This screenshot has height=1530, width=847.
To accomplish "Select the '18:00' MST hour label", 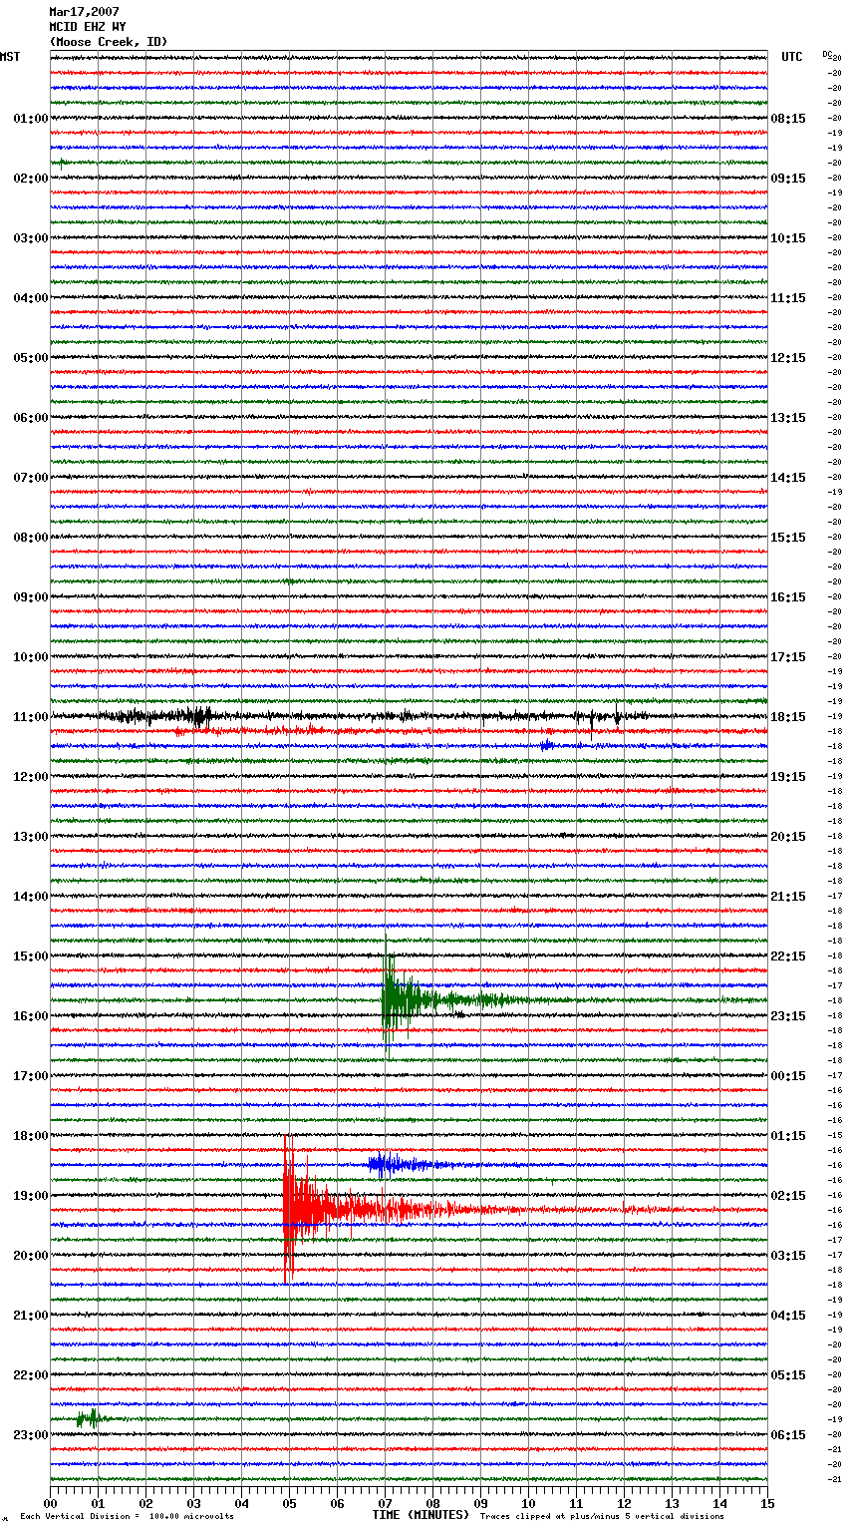I will tap(30, 1136).
